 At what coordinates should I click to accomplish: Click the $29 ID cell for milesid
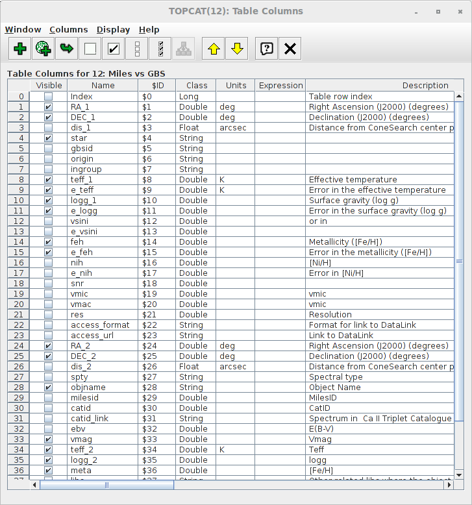pyautogui.click(x=157, y=397)
